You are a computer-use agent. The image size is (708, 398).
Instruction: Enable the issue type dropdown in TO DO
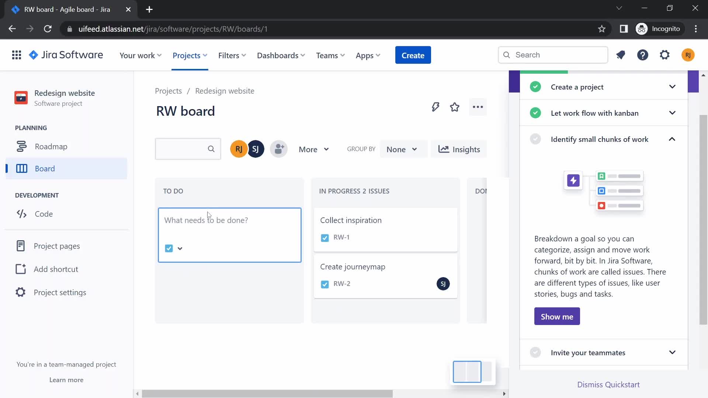tap(180, 248)
